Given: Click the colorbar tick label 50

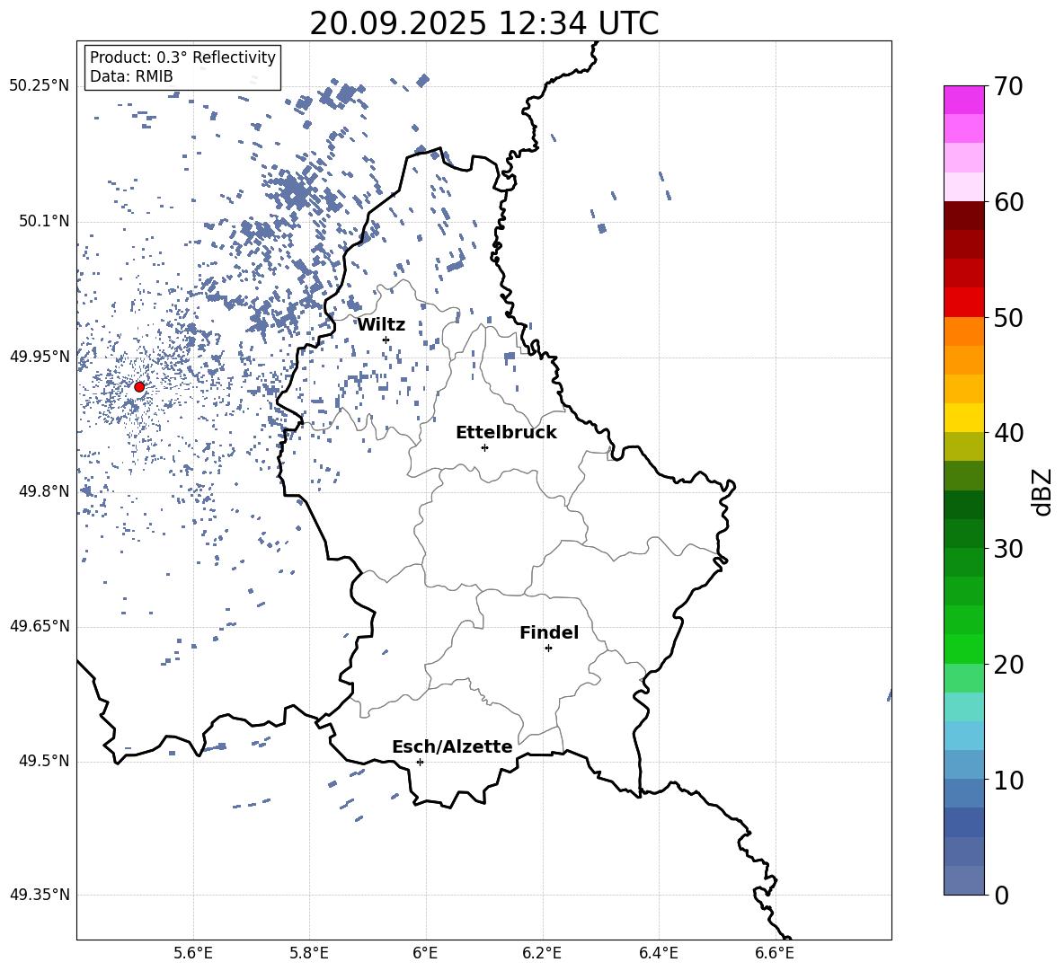Looking at the screenshot, I should coord(1008,318).
